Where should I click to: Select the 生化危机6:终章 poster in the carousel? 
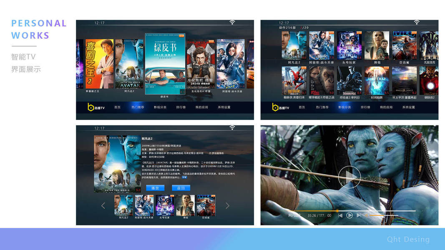(201, 64)
